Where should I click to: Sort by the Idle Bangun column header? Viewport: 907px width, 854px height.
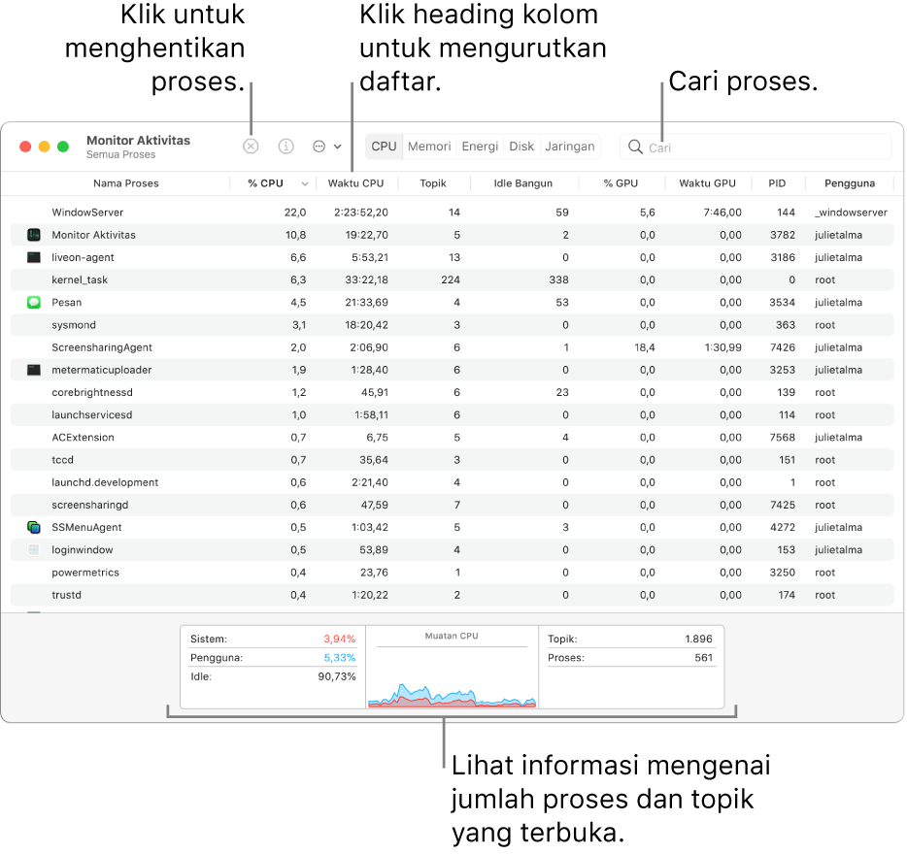coord(522,183)
